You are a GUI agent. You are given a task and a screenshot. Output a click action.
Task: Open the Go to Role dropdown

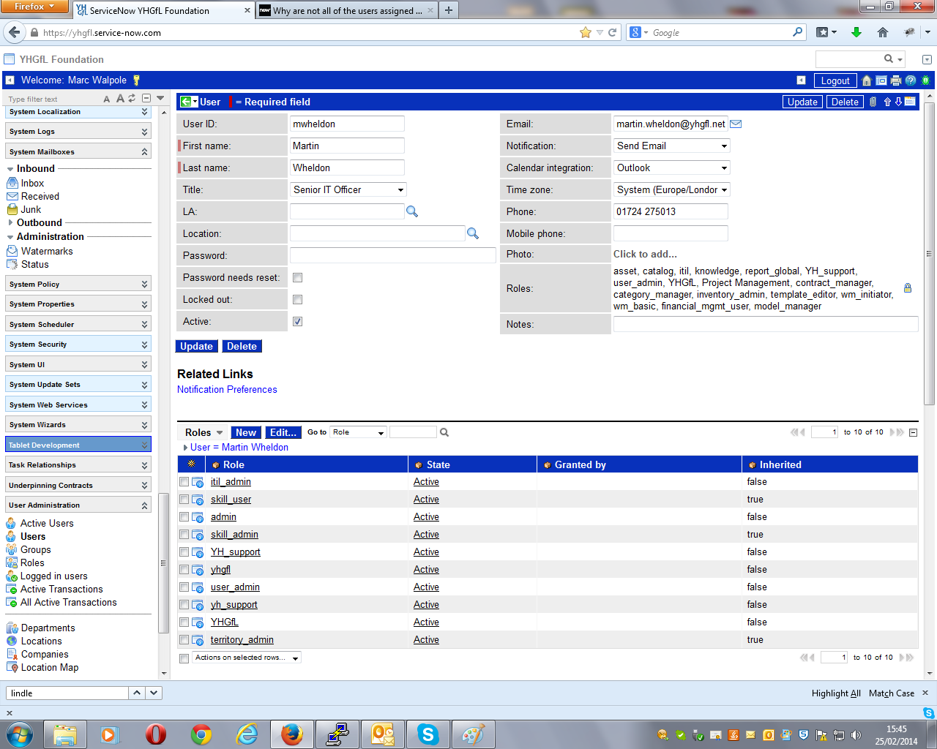(358, 432)
